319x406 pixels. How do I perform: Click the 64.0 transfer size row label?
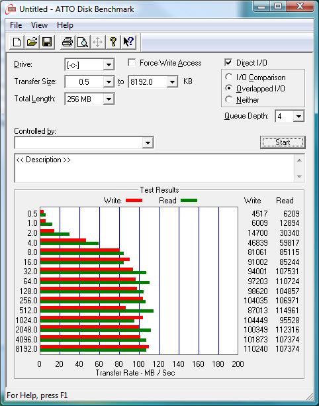(30, 281)
